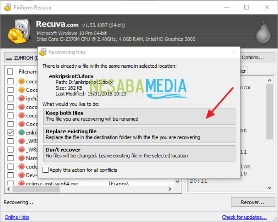Select the eclipse-inst-win64.exe file name
Image resolution: width=278 pixels, height=222 pixels.
(x=52, y=183)
